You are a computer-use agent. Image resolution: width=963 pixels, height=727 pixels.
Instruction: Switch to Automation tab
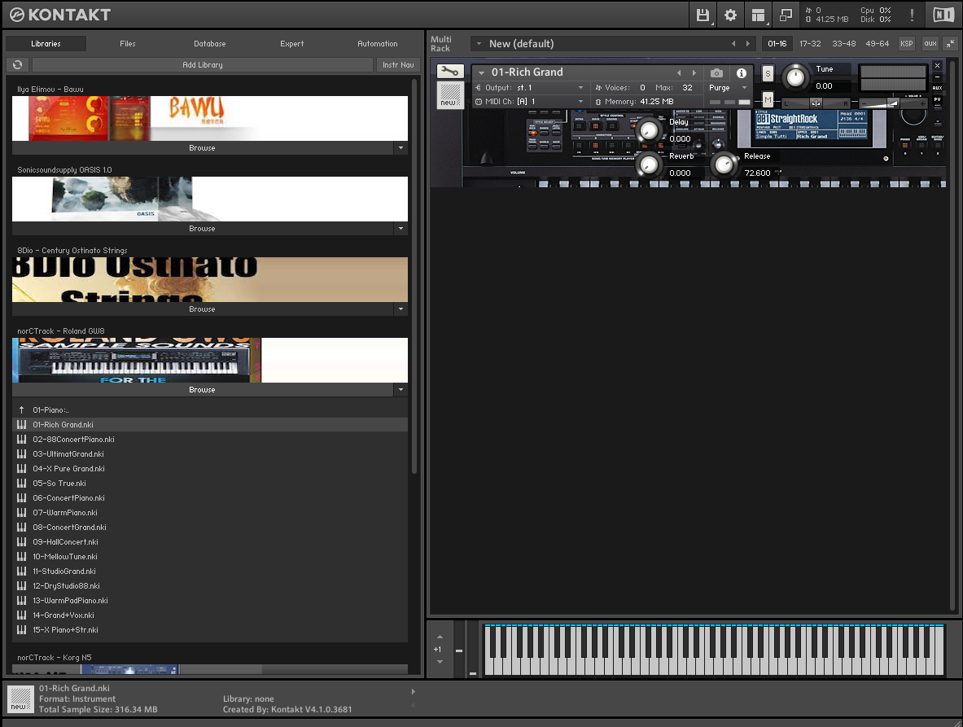pyautogui.click(x=378, y=44)
